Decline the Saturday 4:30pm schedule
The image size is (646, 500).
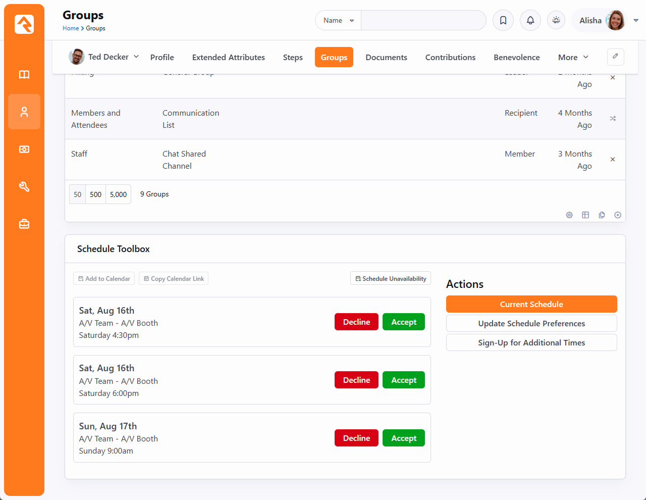[x=356, y=322]
